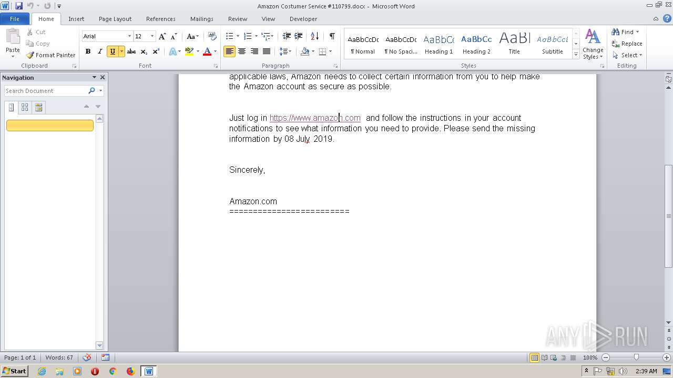Screen dimensions: 673x378
Task: Open the font color dropdown arrow
Action: point(215,51)
